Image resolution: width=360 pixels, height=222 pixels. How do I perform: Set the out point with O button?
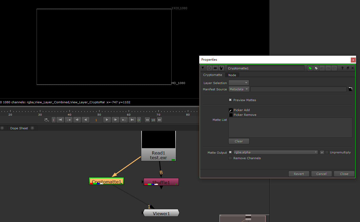pyautogui.click(x=139, y=120)
